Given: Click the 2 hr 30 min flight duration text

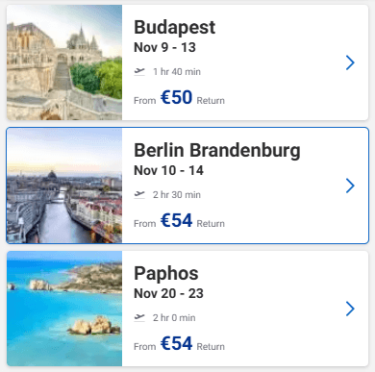Looking at the screenshot, I should point(177,195).
